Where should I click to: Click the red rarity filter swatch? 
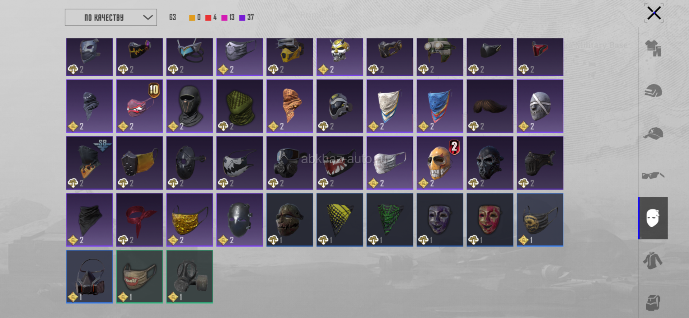click(208, 18)
